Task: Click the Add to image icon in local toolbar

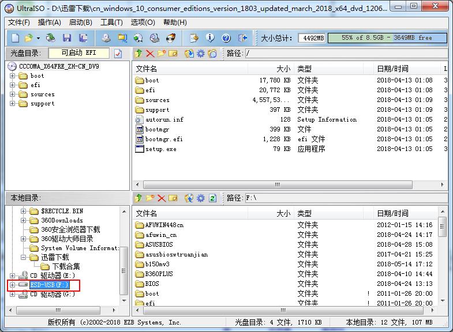Action: [189, 198]
